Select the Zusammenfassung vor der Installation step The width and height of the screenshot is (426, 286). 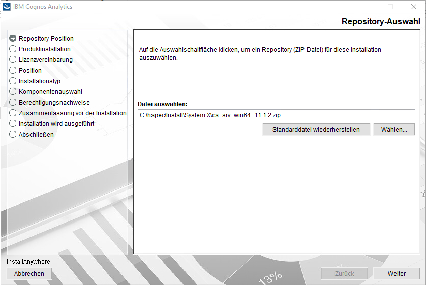pos(72,113)
